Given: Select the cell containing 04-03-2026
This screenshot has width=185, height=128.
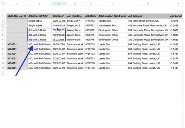Looking at the screenshot, I should (59, 25).
